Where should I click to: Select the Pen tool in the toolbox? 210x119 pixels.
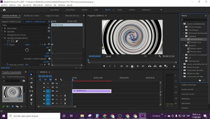click(x=31, y=95)
